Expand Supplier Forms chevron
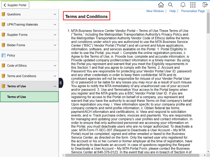This screenshot has width=210, height=157. (x=55, y=35)
